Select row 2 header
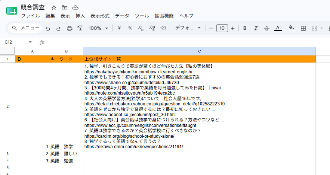 (7, 106)
